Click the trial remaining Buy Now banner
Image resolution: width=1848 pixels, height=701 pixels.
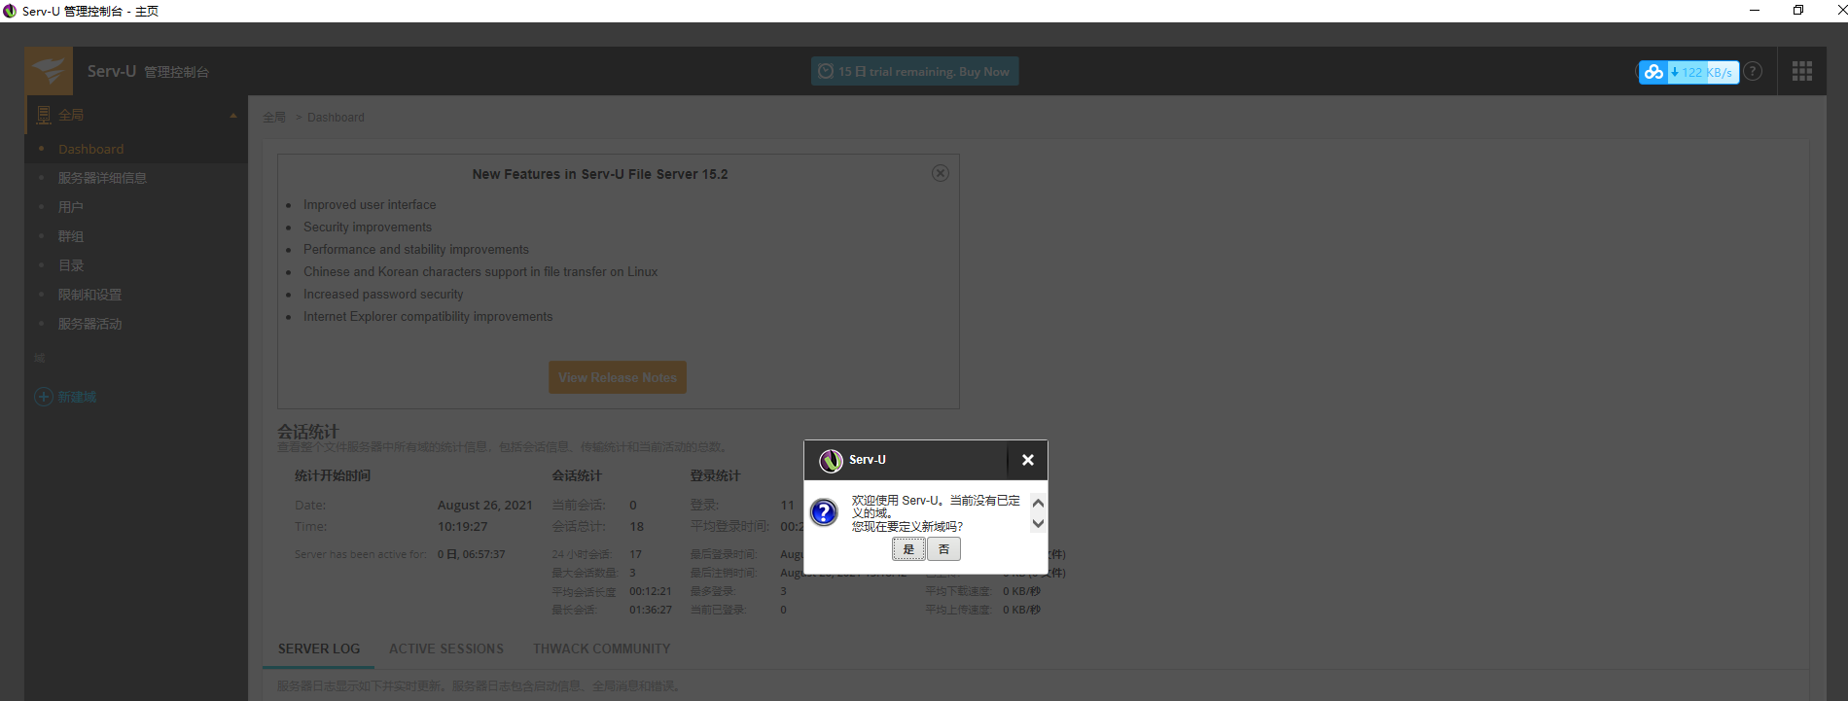coord(915,71)
